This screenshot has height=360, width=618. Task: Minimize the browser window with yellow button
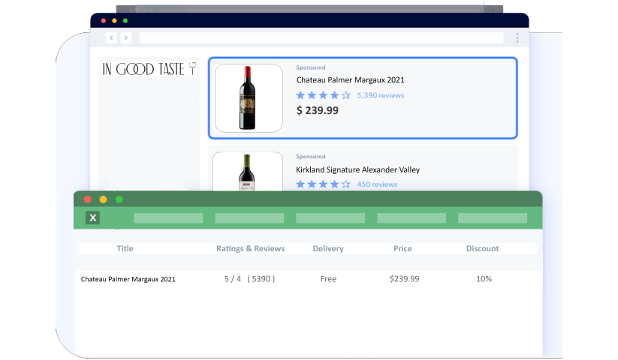(114, 20)
